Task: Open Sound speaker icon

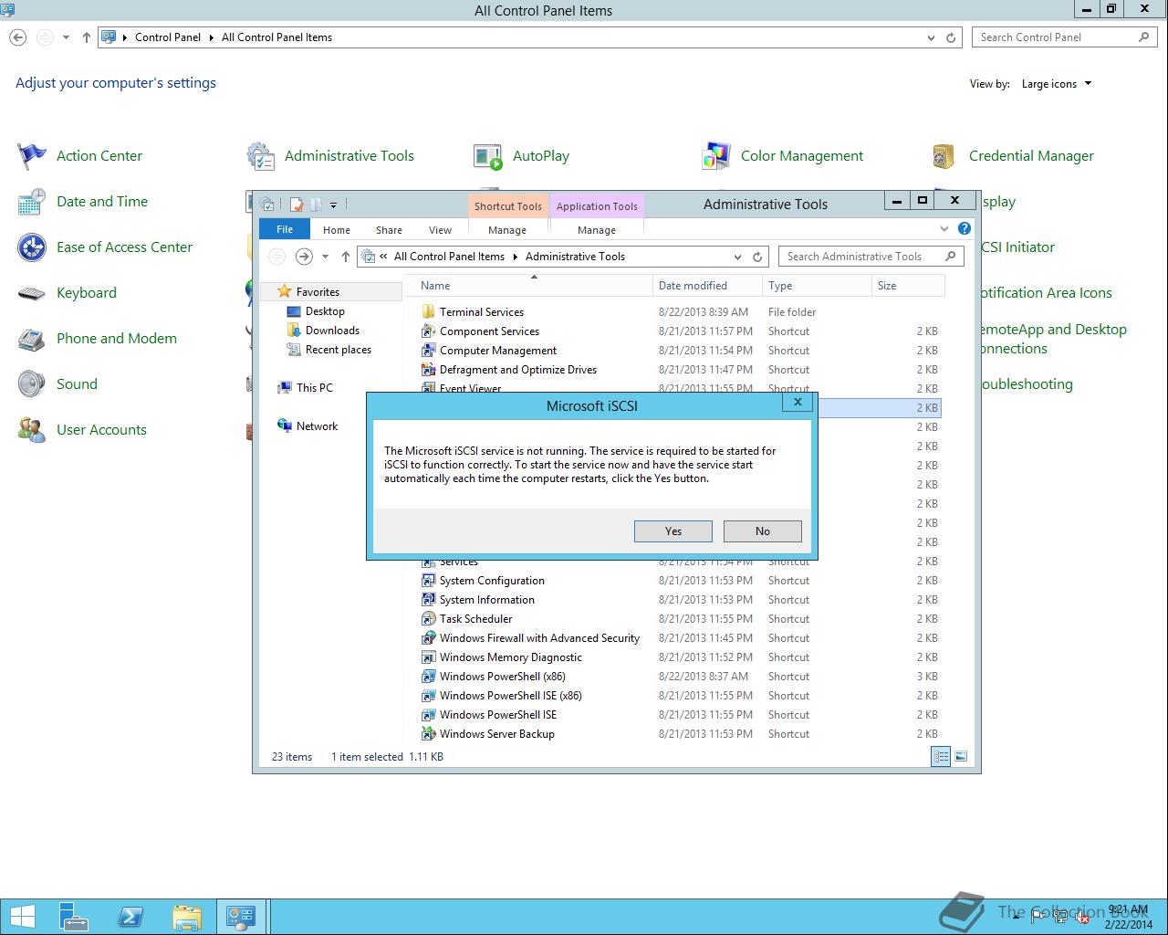Action: [32, 384]
